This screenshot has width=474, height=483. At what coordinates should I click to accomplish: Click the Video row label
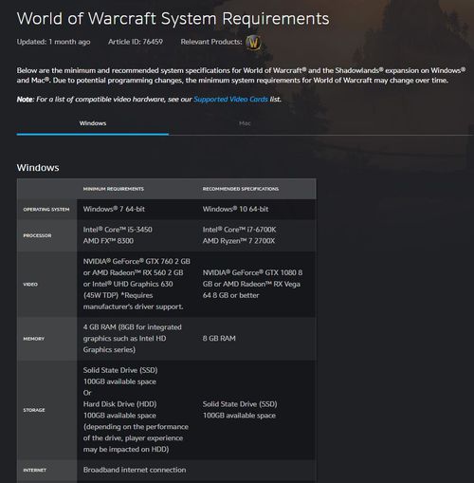30,285
